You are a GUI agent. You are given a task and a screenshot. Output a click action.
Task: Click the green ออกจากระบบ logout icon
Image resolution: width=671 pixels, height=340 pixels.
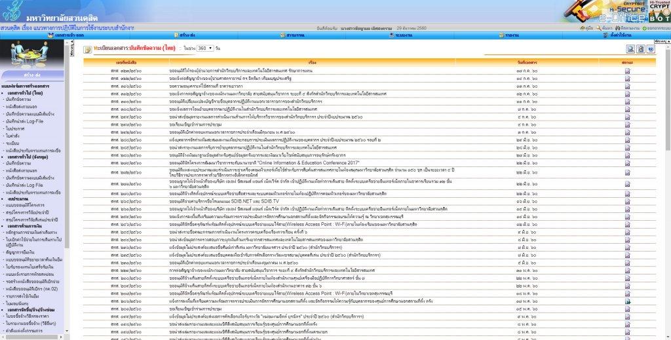click(641, 28)
